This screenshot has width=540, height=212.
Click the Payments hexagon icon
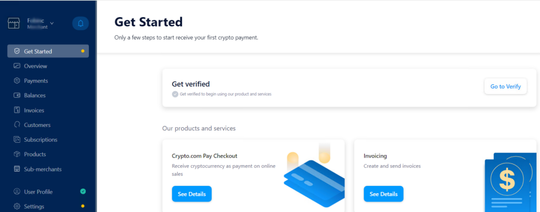coord(17,81)
